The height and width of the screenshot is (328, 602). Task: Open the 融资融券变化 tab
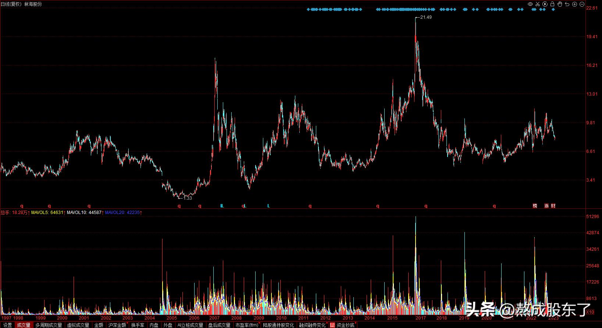(x=313, y=325)
